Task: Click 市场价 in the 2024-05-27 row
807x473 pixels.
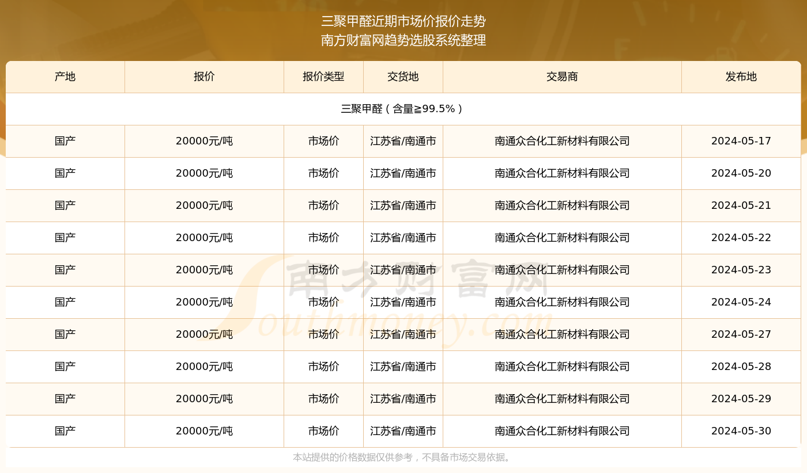Action: pos(323,334)
